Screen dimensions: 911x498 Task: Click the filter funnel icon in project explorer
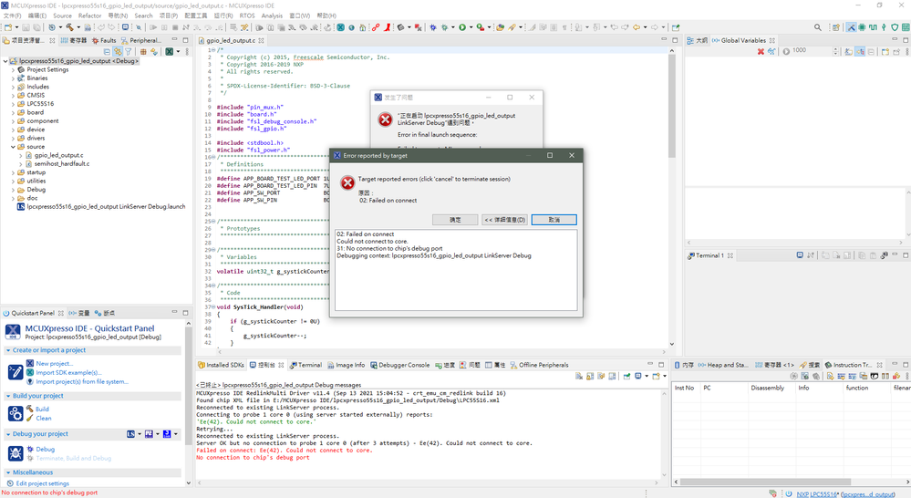tap(129, 52)
